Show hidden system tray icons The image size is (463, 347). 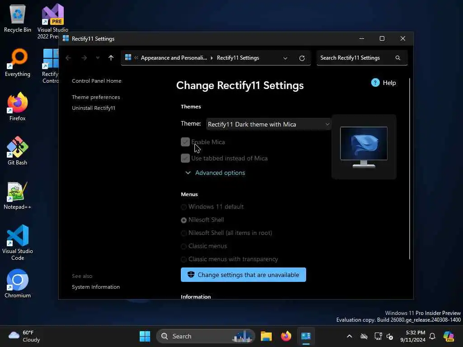coord(350,336)
